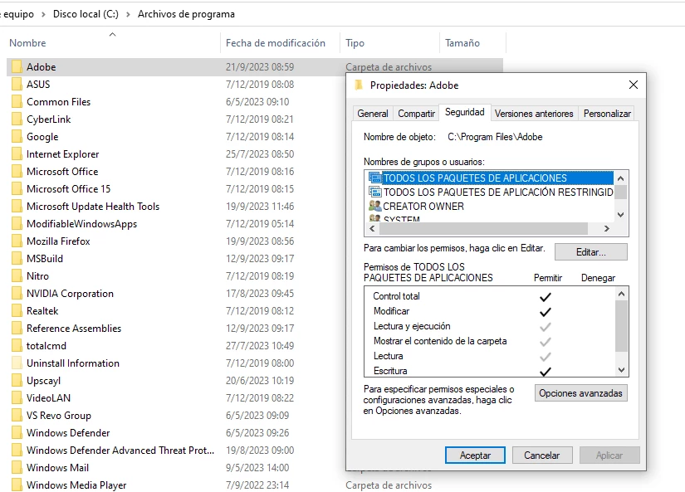Click down arrow of users list scrollbar
Viewport: 685px width, 492px height.
pos(621,215)
